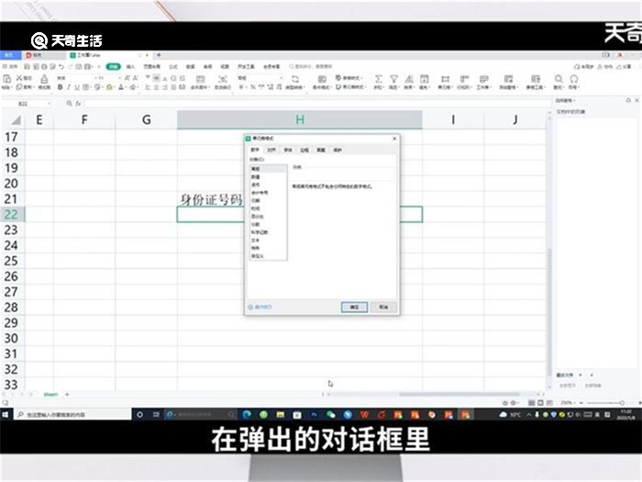642x482 pixels.
Task: Open the Windows Start menu
Action: pos(6,415)
